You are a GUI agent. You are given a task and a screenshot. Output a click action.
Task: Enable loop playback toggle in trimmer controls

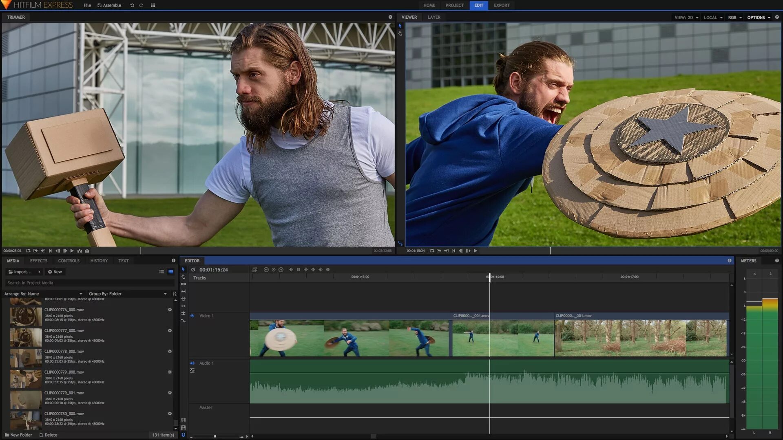(28, 251)
